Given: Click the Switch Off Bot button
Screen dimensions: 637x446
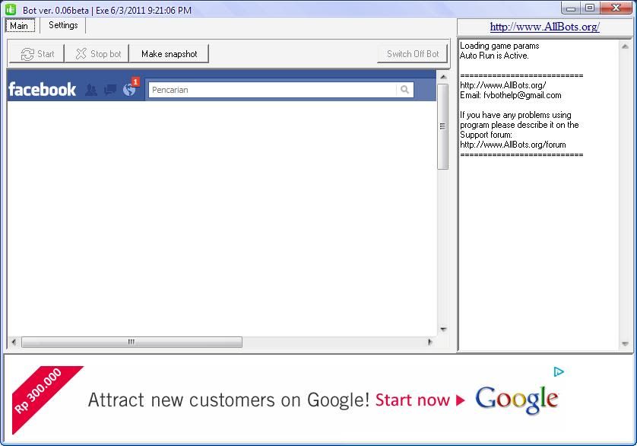Looking at the screenshot, I should (x=412, y=54).
